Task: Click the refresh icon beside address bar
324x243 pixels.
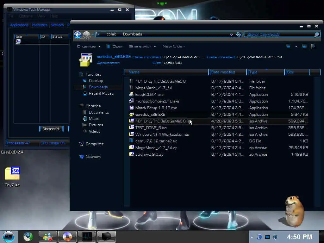Action: [x=239, y=34]
